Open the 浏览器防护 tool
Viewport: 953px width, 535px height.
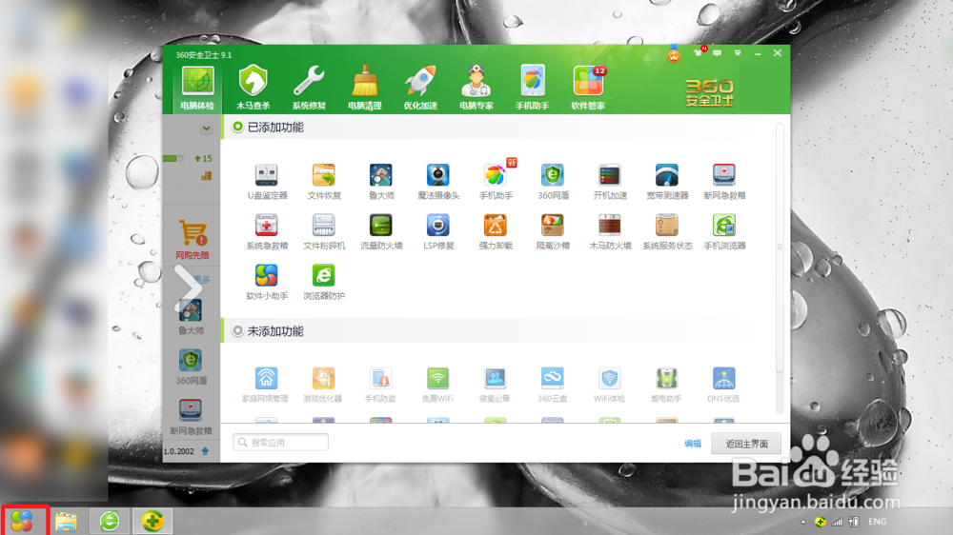click(x=324, y=283)
